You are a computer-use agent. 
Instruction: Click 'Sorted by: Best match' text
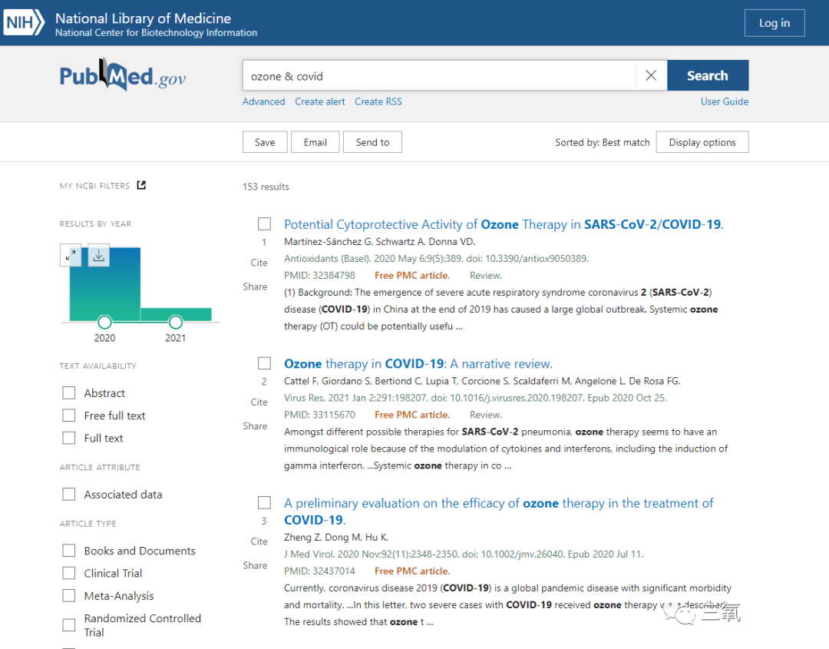603,142
